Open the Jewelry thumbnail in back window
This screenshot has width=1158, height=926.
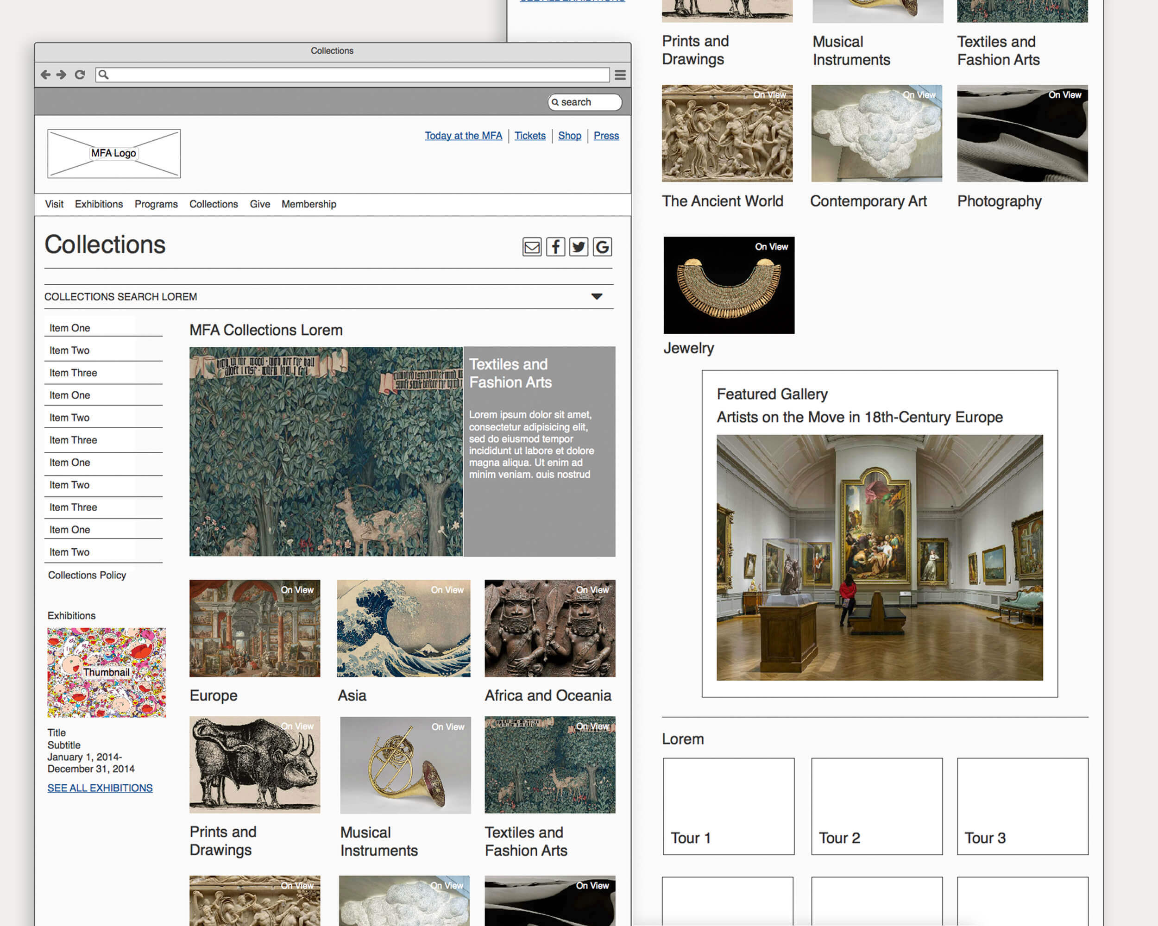tap(729, 285)
